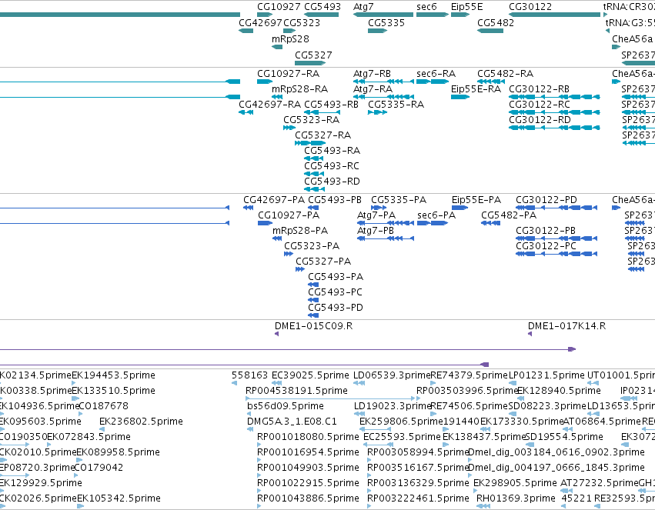Click the LD19023.3prime EST label
655x510 pixels.
tap(392, 406)
